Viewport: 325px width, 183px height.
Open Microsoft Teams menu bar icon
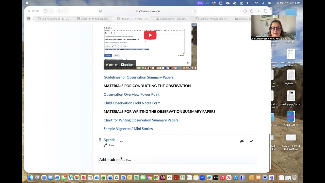click(x=235, y=3)
